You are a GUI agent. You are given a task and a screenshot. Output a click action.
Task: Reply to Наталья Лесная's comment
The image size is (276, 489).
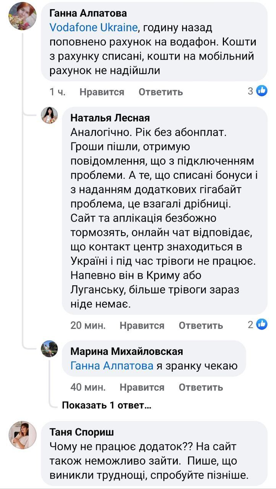click(201, 325)
